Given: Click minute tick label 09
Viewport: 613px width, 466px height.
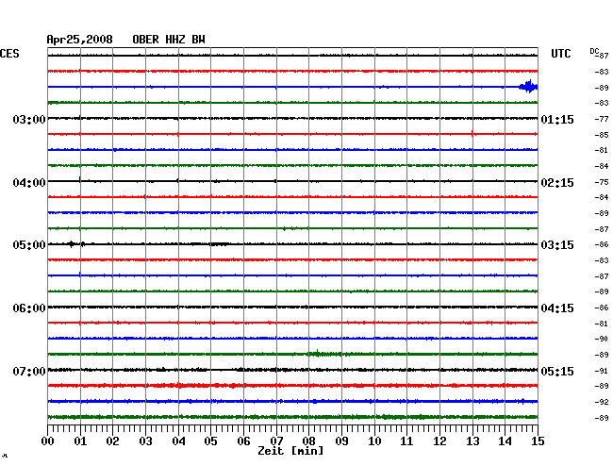Looking at the screenshot, I should [x=341, y=441].
